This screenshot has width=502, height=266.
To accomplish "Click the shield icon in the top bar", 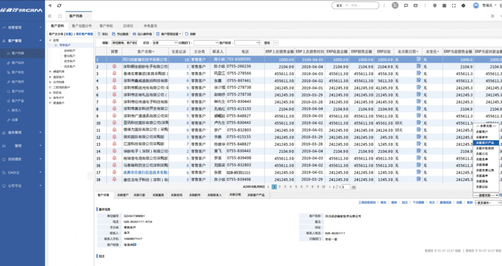I will point(435,6).
